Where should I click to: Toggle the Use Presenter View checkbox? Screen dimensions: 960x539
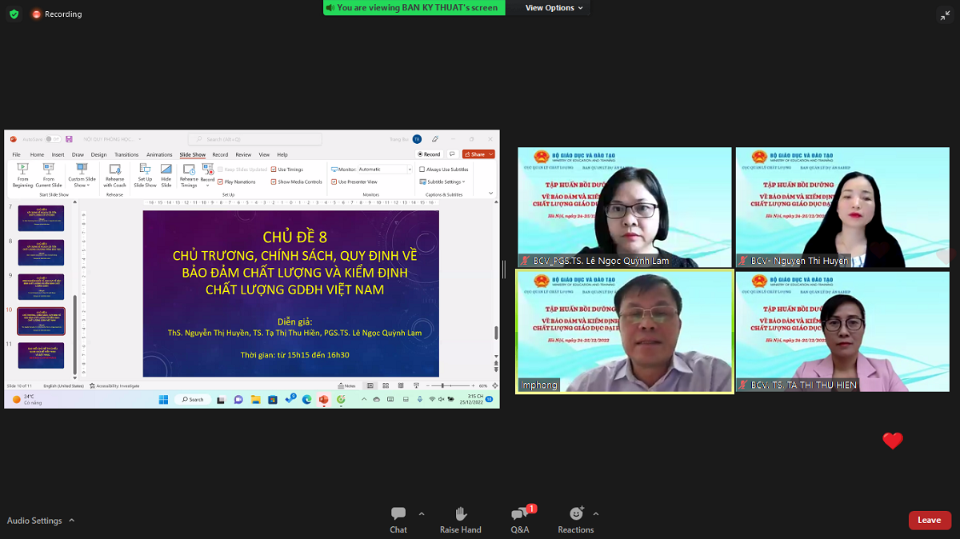point(334,182)
